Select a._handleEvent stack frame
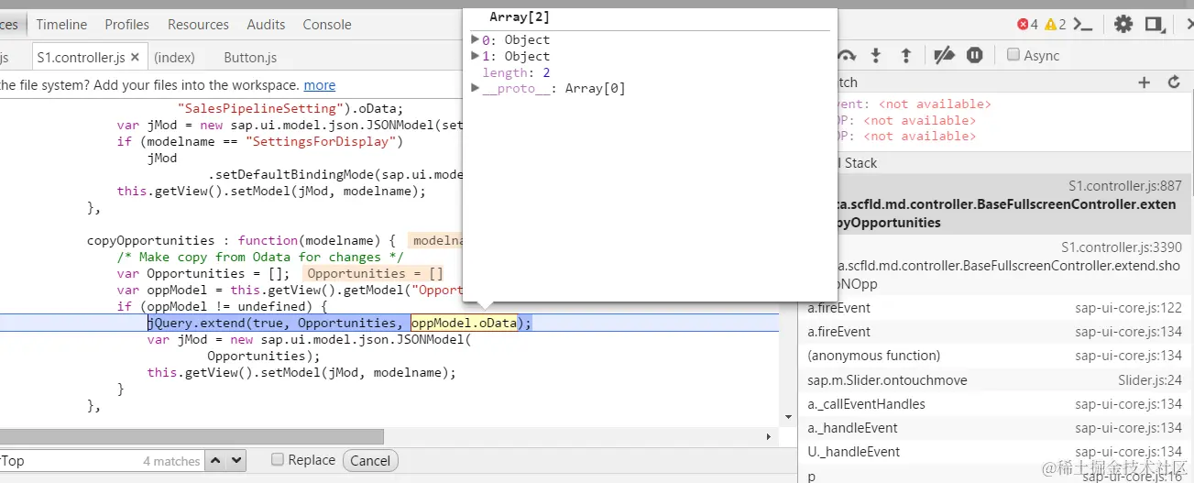 tap(995, 427)
